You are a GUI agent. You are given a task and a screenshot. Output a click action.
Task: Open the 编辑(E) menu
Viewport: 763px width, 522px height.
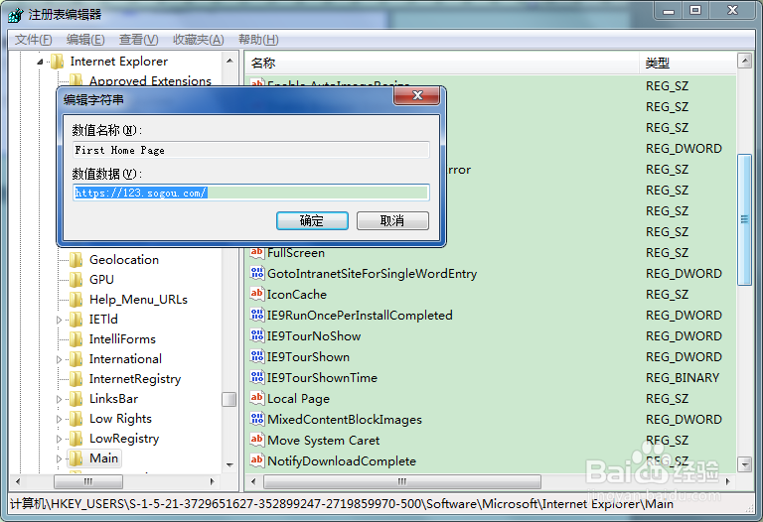coord(85,40)
